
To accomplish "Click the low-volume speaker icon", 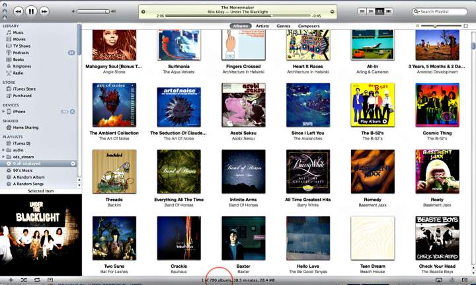I will click(x=73, y=11).
